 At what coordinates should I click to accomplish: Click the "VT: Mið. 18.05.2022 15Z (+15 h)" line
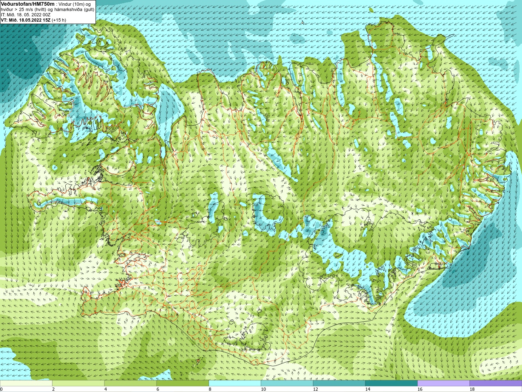click(x=33, y=20)
